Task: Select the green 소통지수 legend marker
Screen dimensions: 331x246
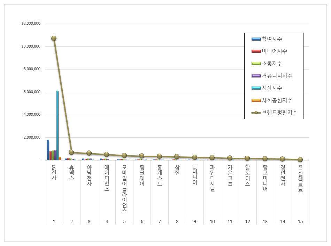Action: 256,64
